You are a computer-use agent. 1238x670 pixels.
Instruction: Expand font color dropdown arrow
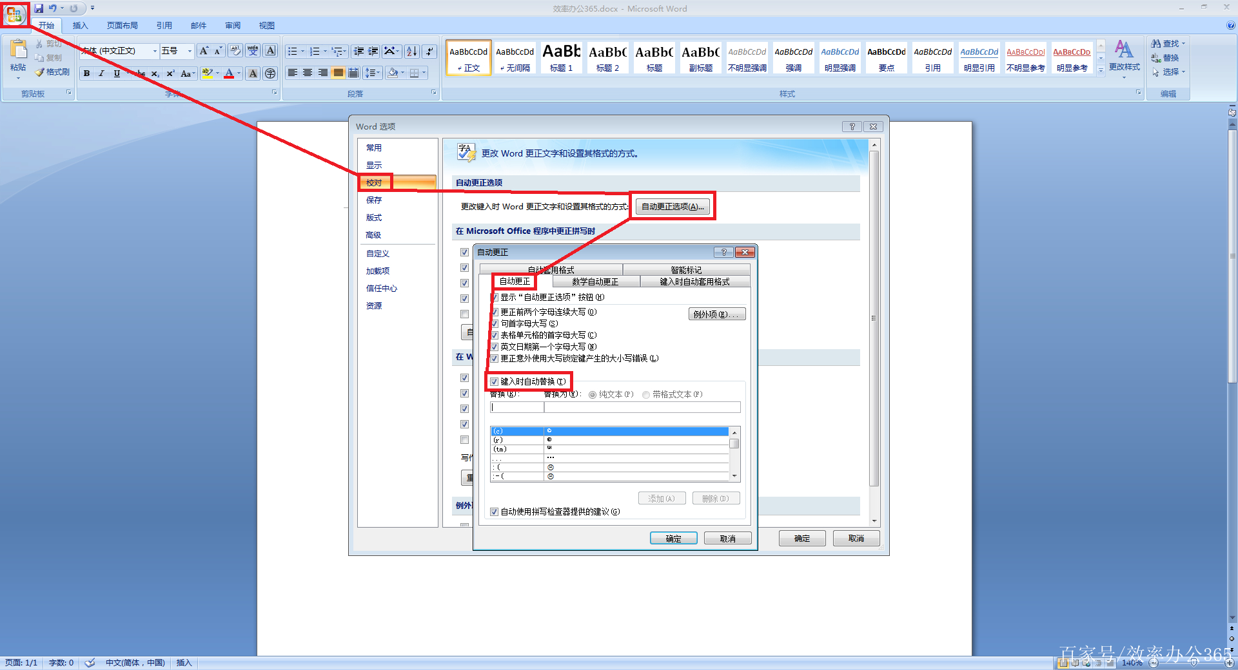click(x=239, y=73)
